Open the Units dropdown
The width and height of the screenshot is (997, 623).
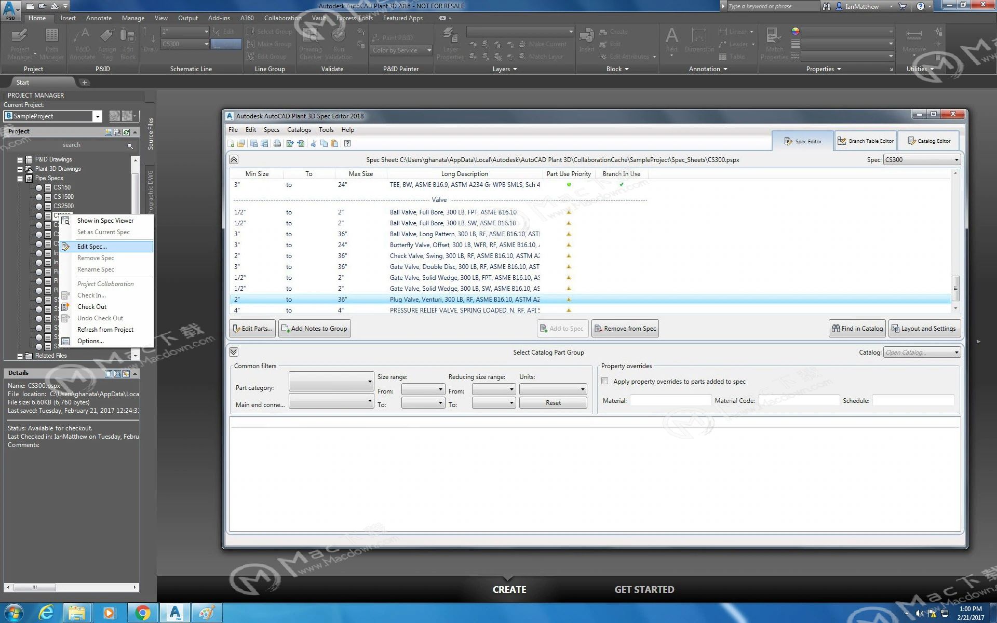pos(553,389)
